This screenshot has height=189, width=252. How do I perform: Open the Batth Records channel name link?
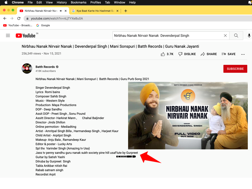tap(45, 67)
